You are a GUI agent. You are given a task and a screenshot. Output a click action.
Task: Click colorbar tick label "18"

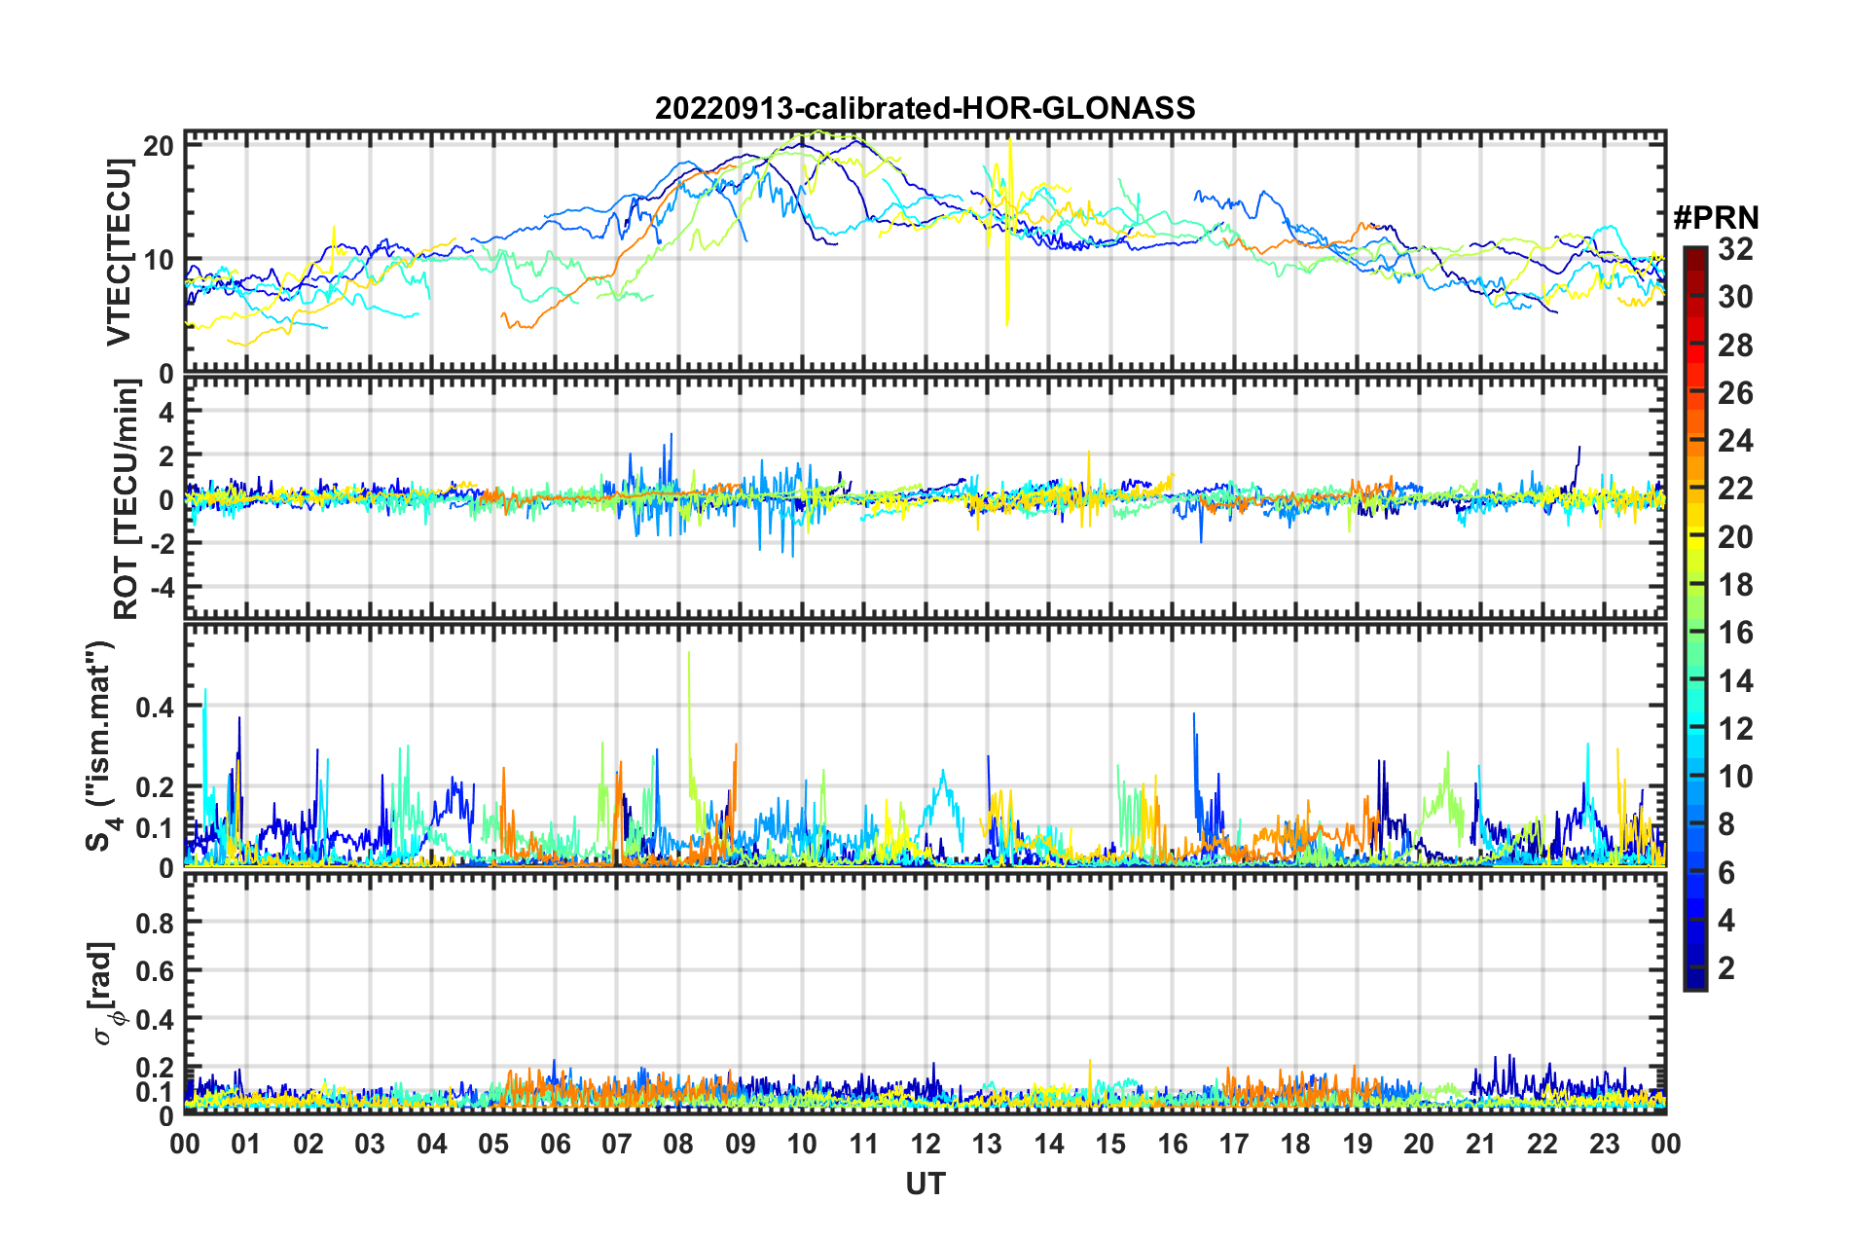(x=1735, y=585)
